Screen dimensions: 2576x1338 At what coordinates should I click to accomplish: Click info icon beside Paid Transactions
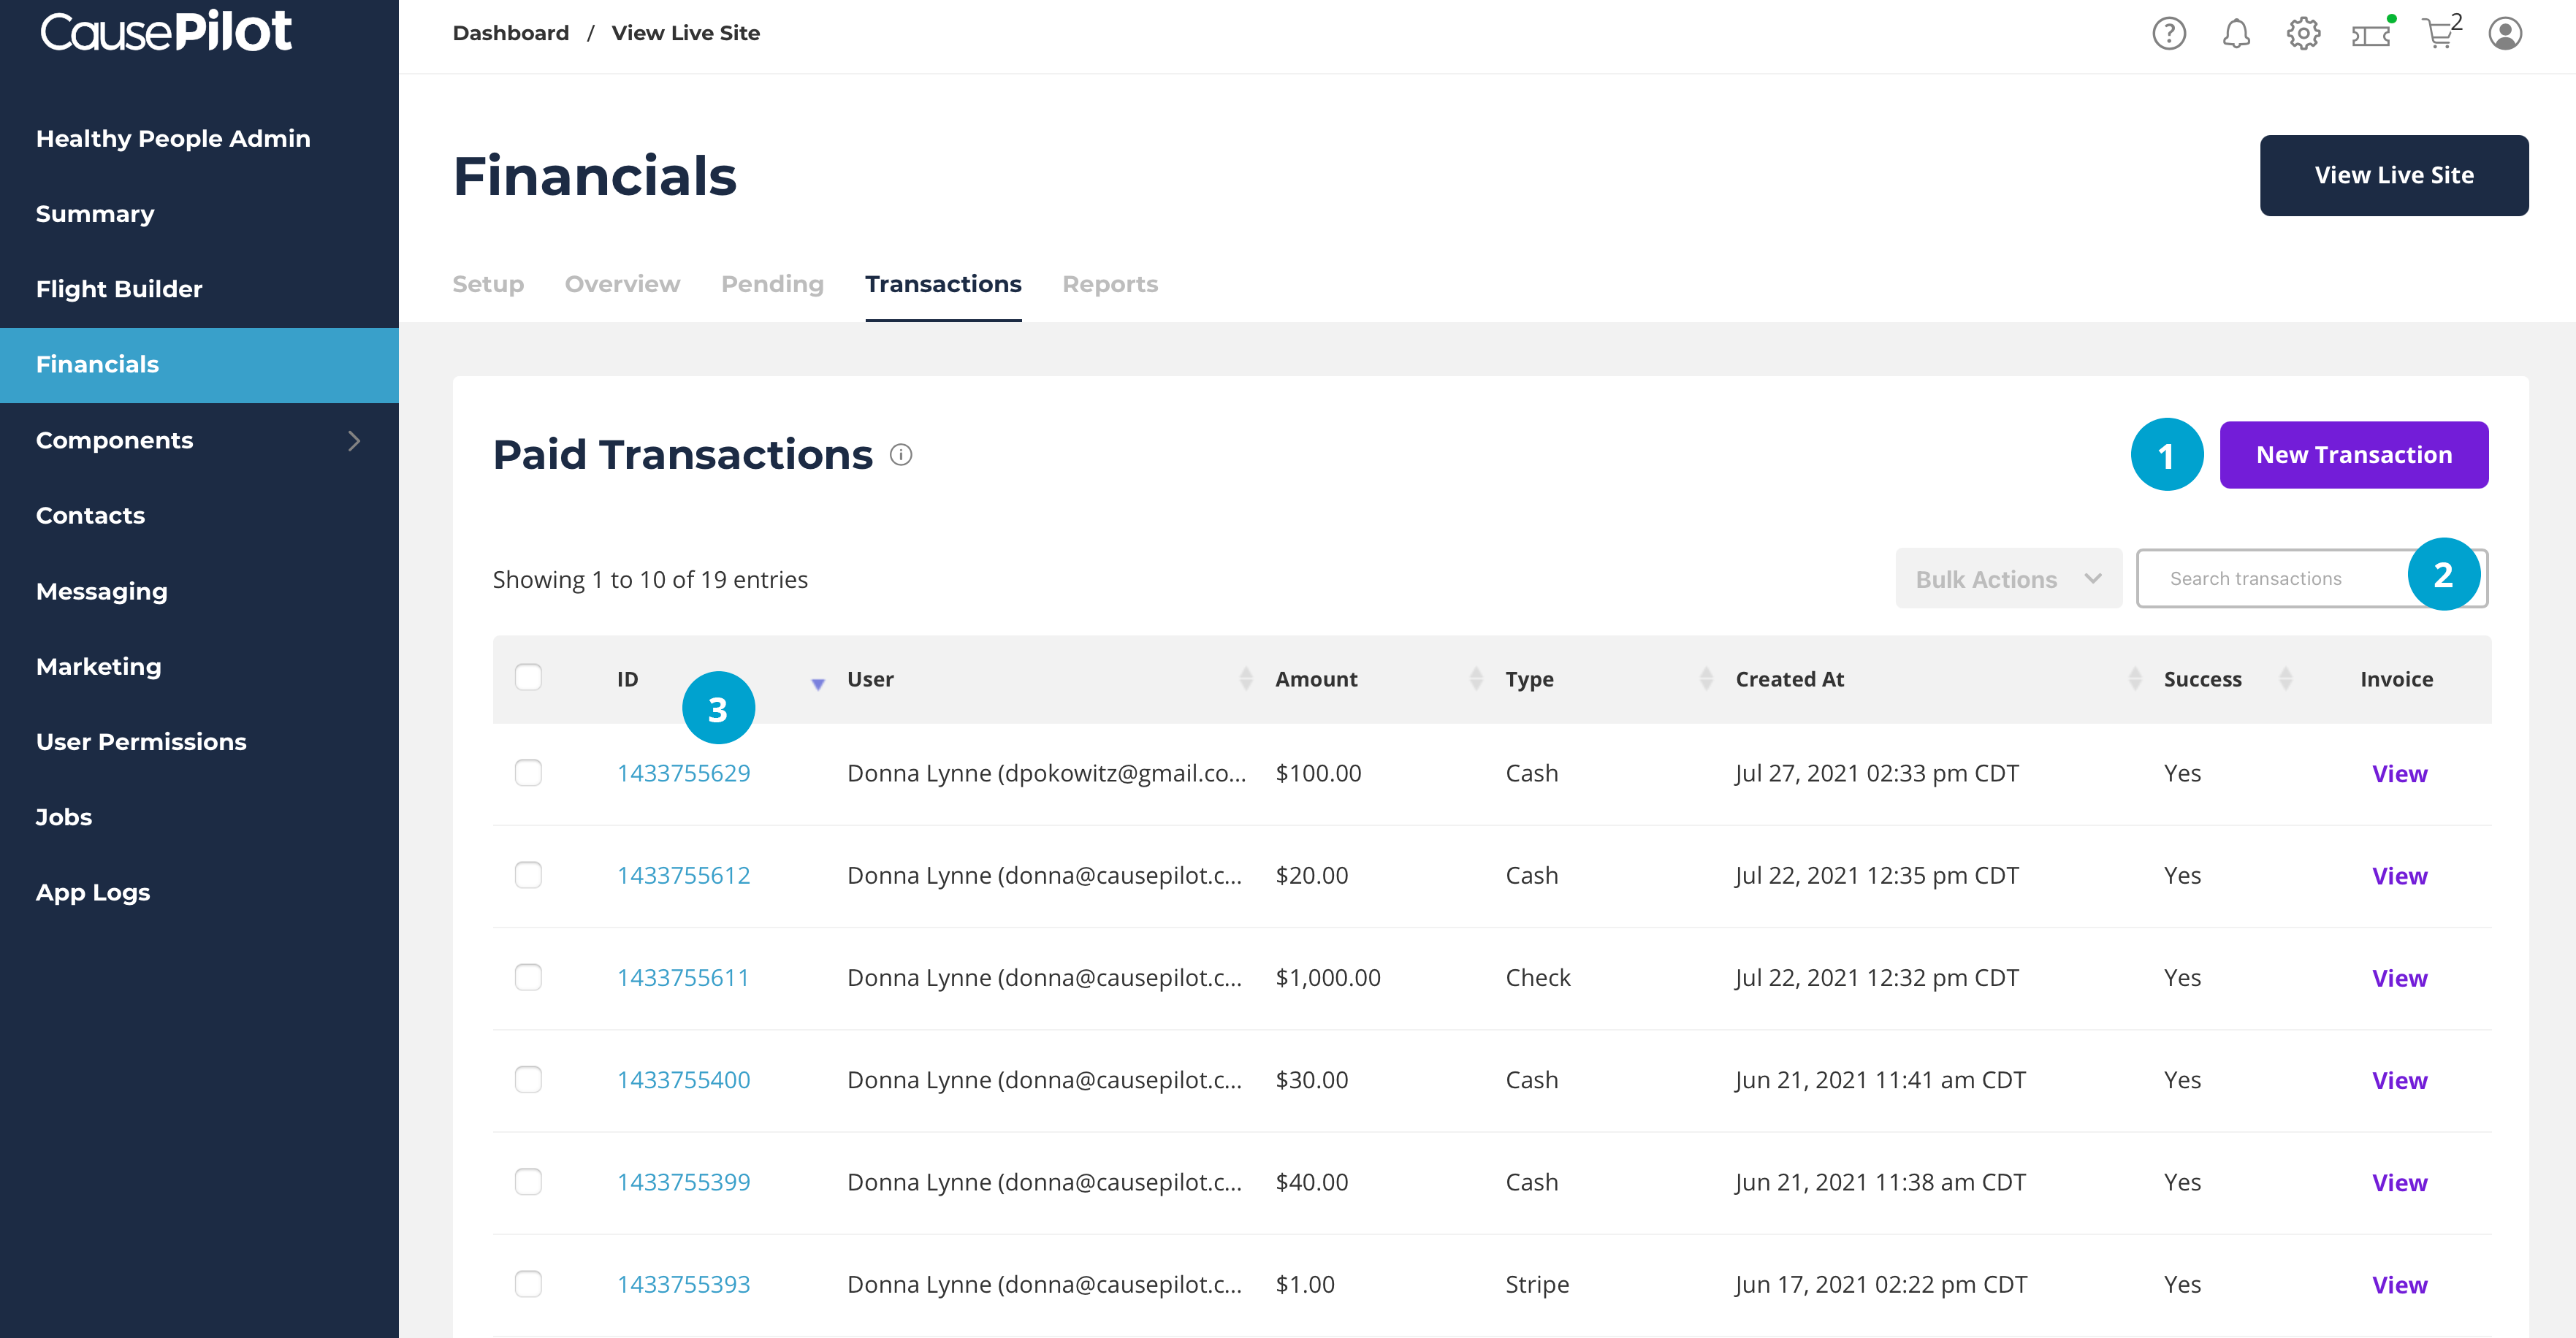901,455
